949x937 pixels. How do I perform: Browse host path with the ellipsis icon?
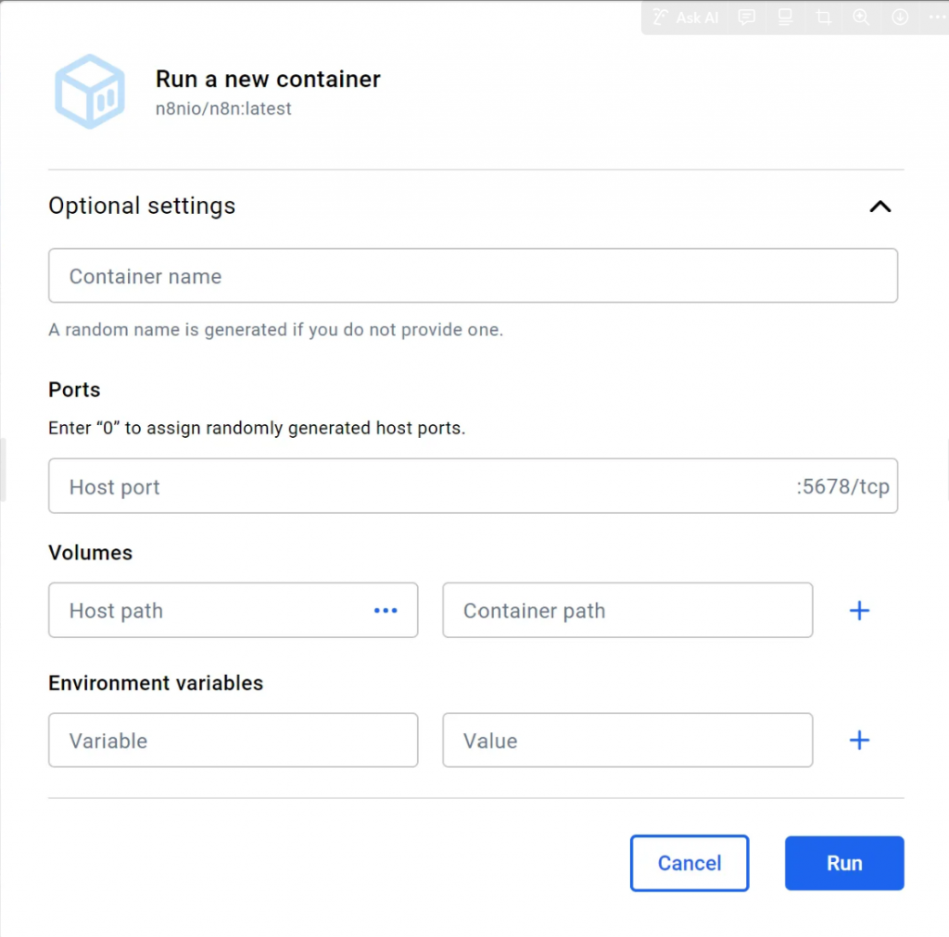coord(386,611)
